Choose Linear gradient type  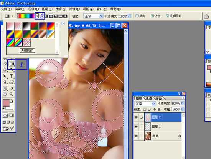tap(46, 16)
